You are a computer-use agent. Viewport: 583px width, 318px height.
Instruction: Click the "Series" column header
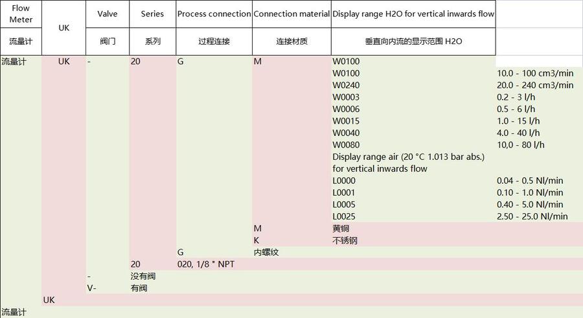pyautogui.click(x=152, y=14)
